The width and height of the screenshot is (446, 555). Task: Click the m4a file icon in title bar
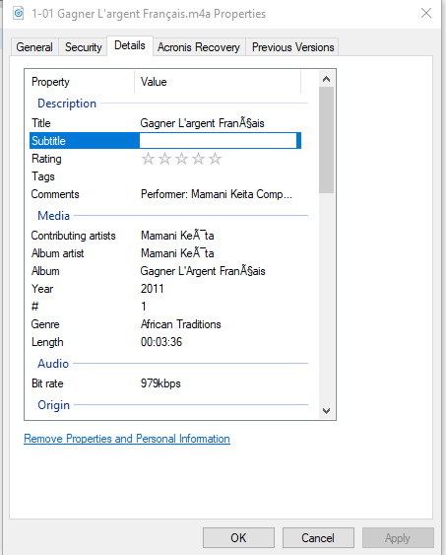click(19, 14)
